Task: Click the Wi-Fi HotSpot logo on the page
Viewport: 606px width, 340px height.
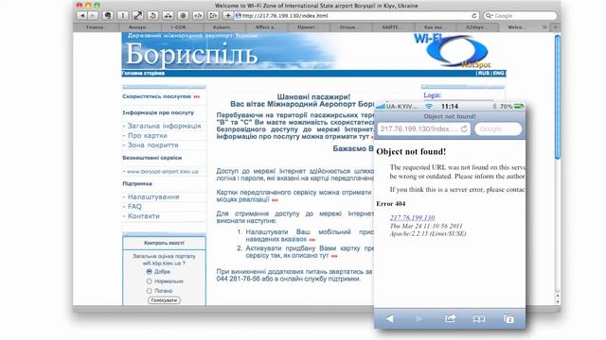Action: pyautogui.click(x=453, y=51)
